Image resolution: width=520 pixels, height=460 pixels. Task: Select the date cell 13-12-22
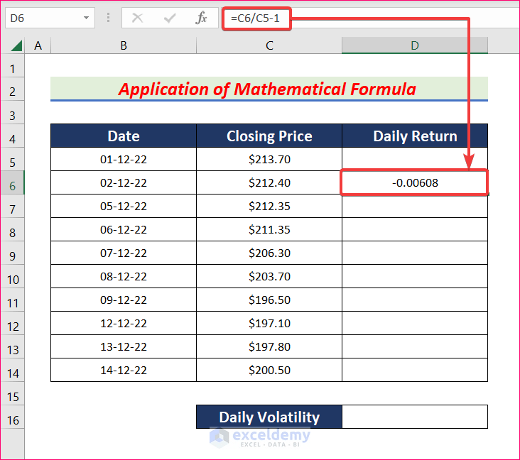(124, 346)
